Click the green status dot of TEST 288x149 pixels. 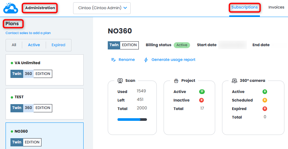(12, 97)
